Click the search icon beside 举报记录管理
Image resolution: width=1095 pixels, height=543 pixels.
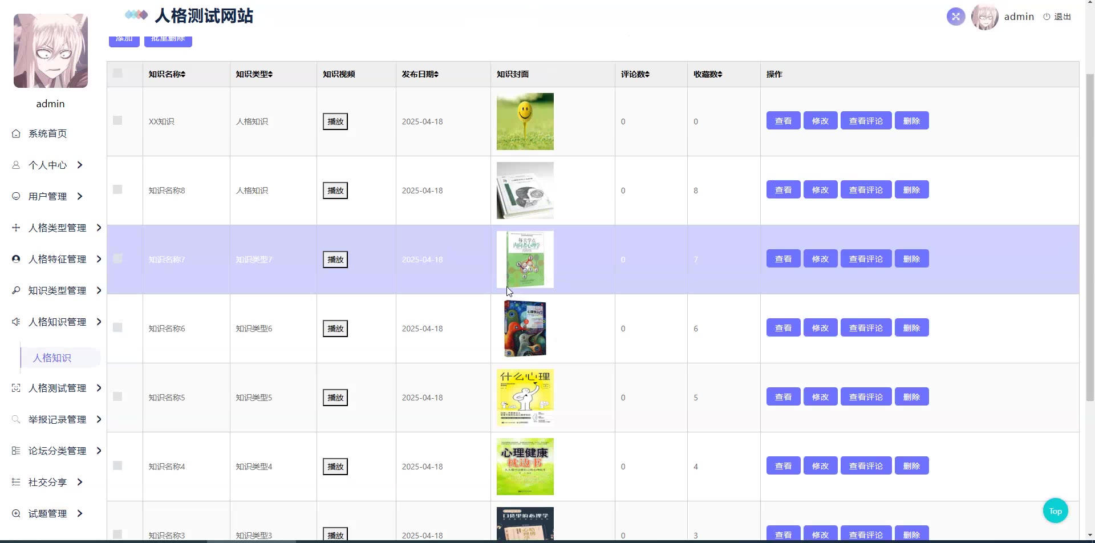[16, 419]
